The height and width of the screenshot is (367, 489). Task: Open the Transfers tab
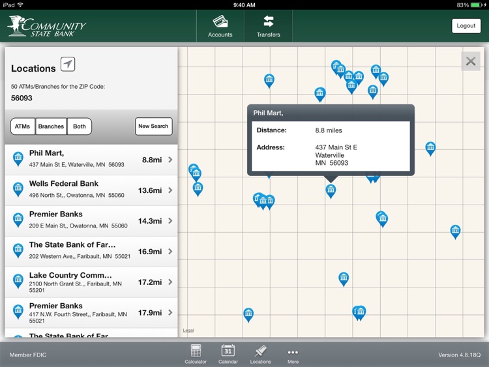[x=268, y=26]
